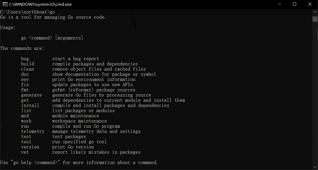The image size is (318, 170).
Task: Click the 'start a bug report' description
Action: (x=75, y=59)
